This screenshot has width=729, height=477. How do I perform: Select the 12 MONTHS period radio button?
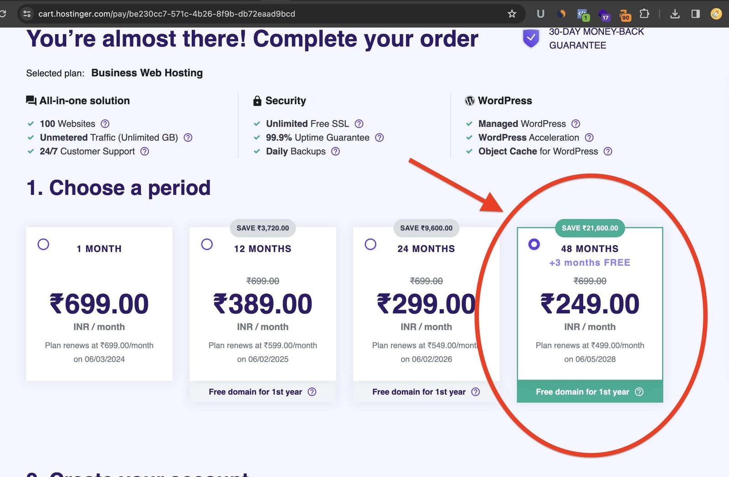click(x=207, y=244)
